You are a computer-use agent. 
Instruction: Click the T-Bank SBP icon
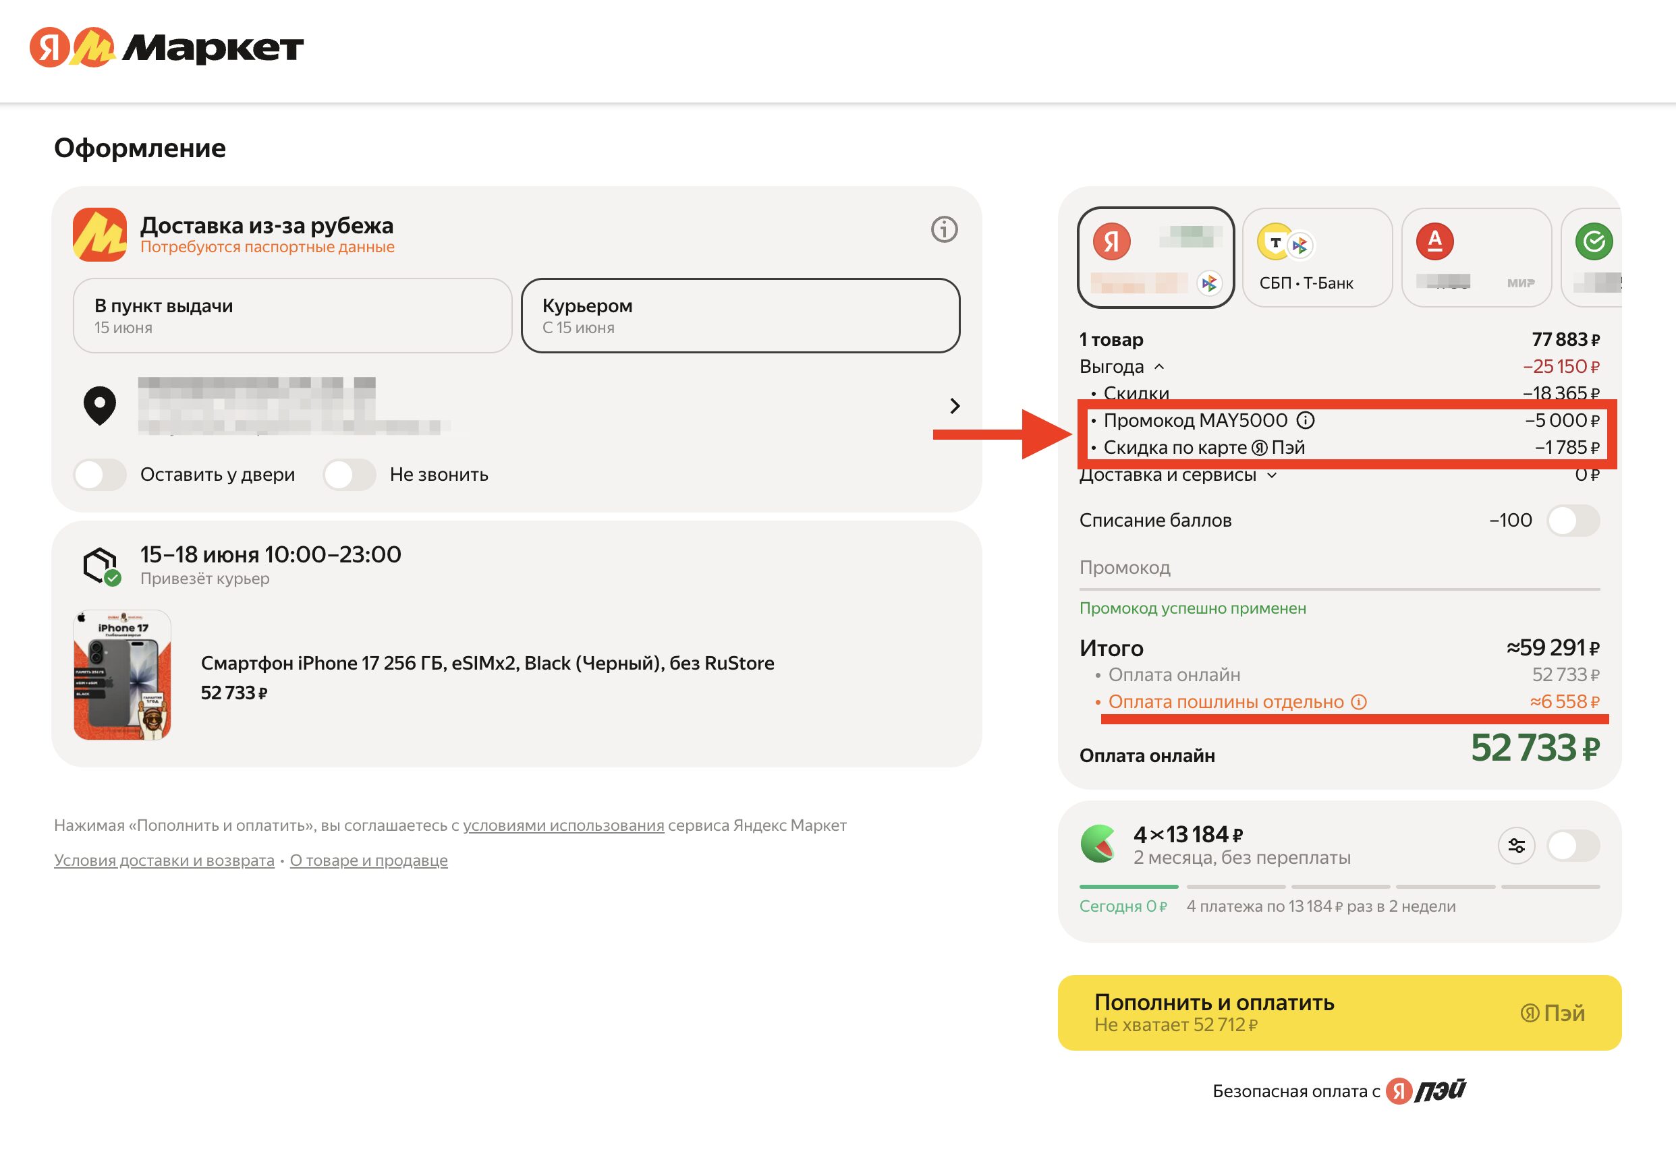click(x=1285, y=243)
